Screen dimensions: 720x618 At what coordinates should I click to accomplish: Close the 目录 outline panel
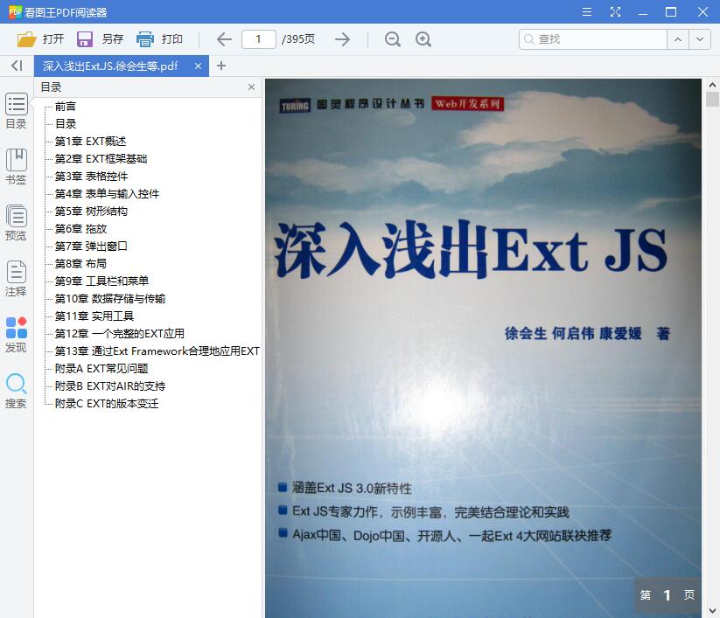(x=251, y=87)
